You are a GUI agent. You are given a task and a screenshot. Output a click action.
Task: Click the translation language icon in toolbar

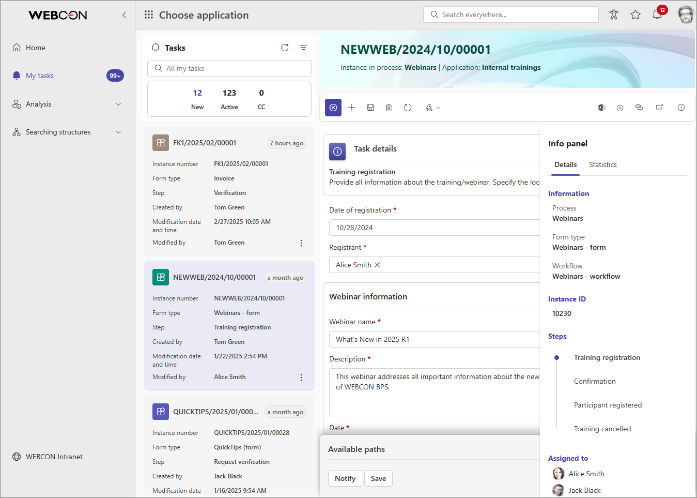tap(601, 108)
